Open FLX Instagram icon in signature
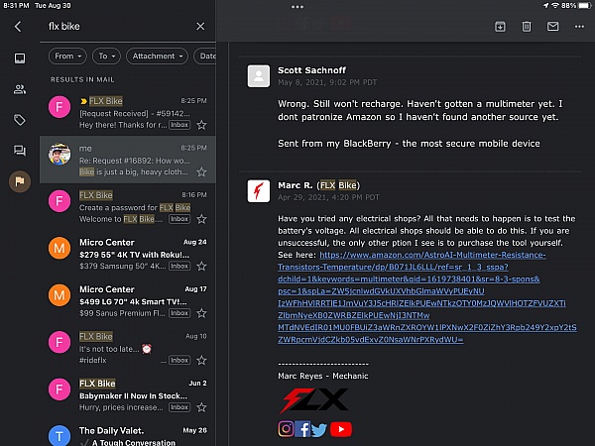 [x=287, y=428]
